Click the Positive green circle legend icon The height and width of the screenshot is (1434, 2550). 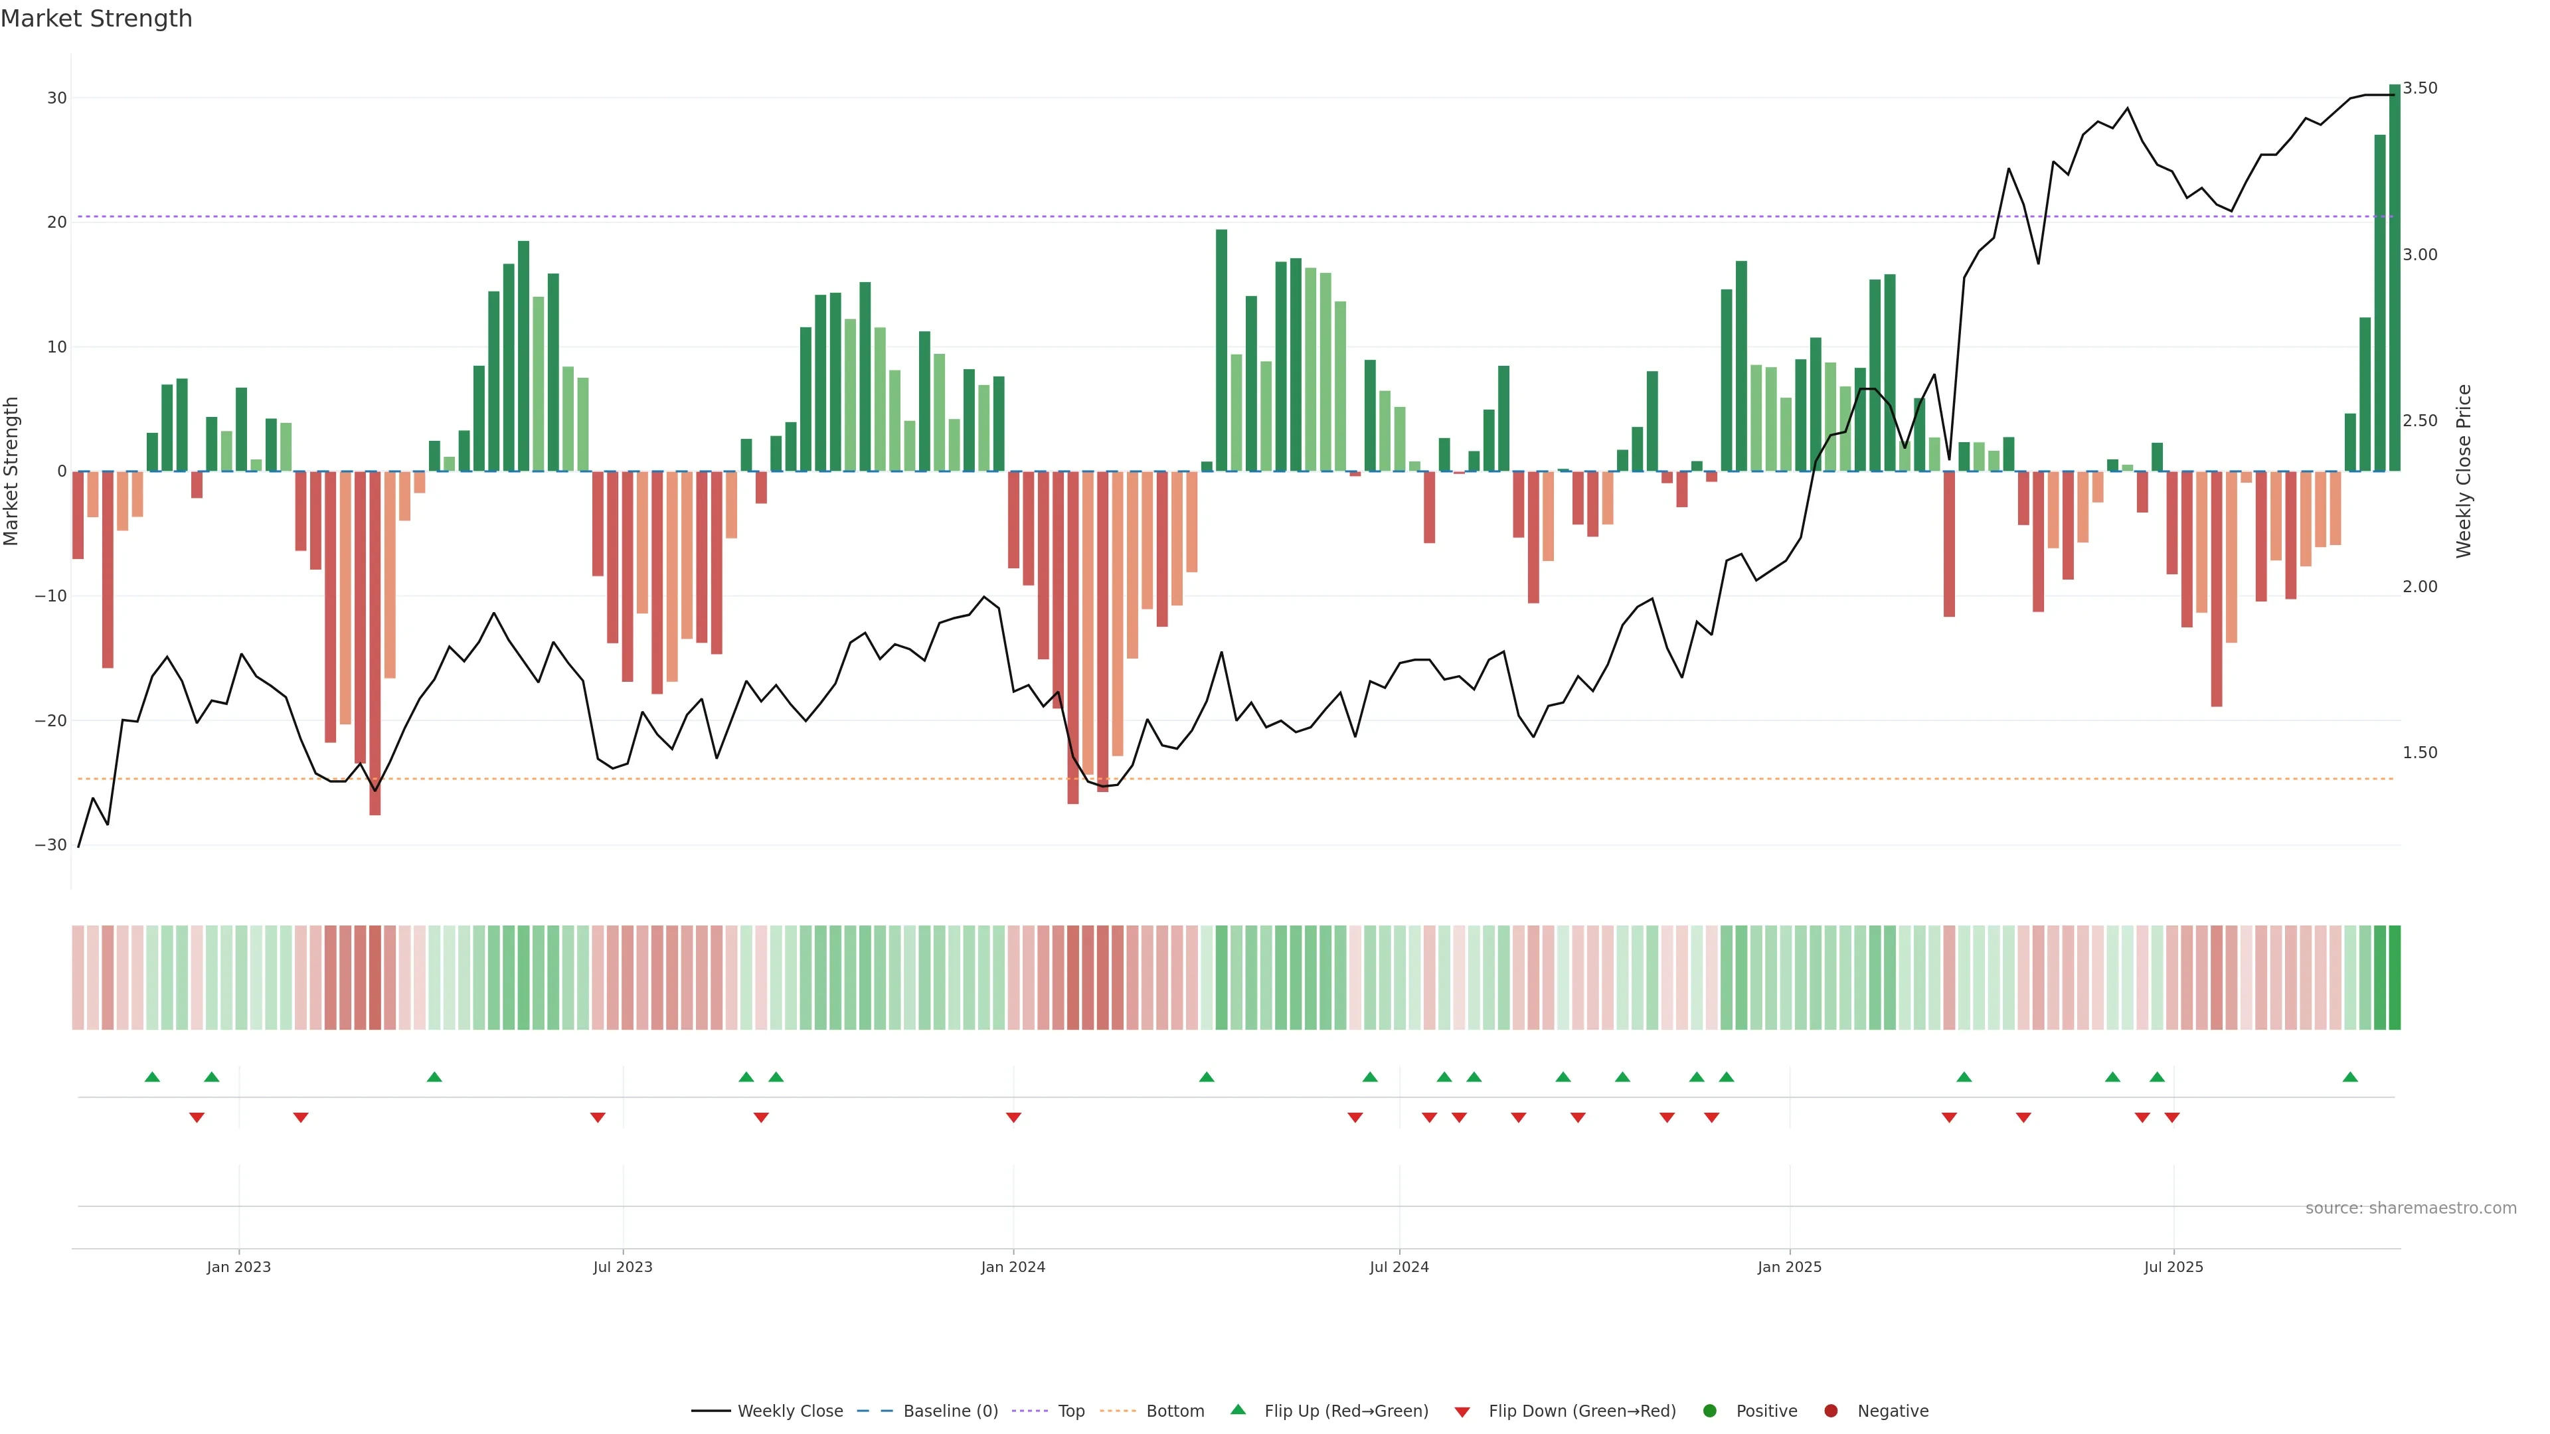[1709, 1410]
